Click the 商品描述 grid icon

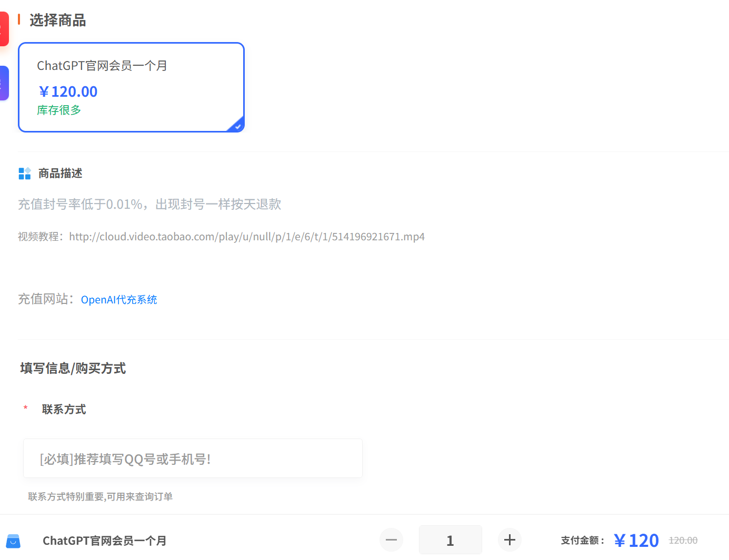(x=25, y=174)
